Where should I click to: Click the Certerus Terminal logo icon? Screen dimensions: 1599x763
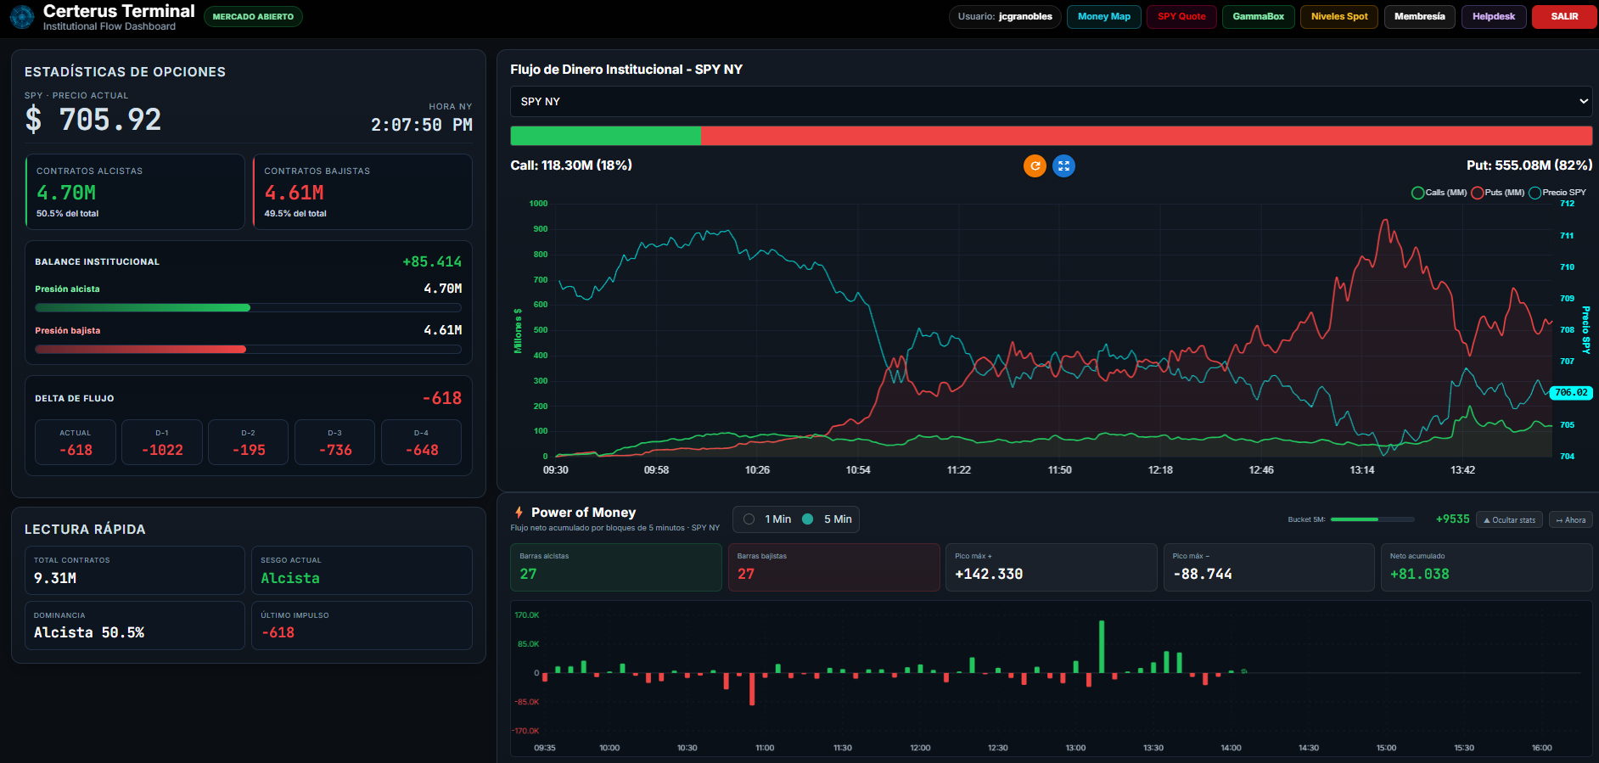[21, 17]
